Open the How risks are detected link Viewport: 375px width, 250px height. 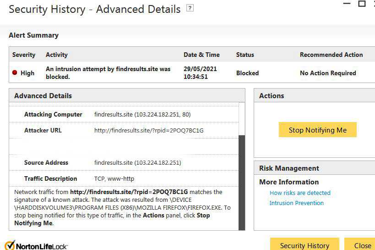[300, 193]
